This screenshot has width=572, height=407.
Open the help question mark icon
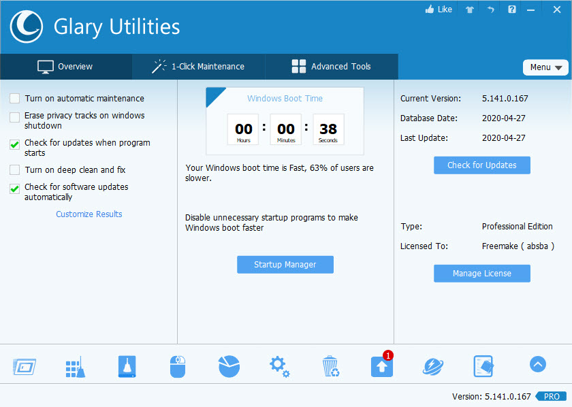coord(512,10)
